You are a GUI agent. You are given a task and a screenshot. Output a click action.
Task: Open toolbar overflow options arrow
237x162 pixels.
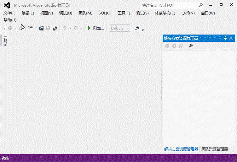[143, 30]
